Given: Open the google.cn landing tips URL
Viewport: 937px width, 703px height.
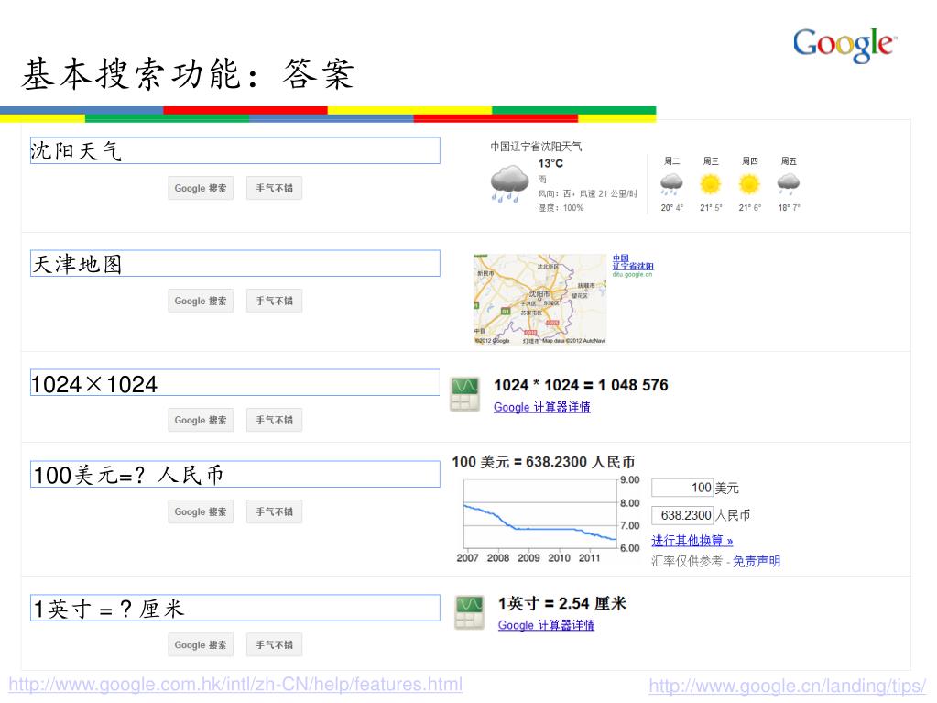Looking at the screenshot, I should [x=788, y=686].
